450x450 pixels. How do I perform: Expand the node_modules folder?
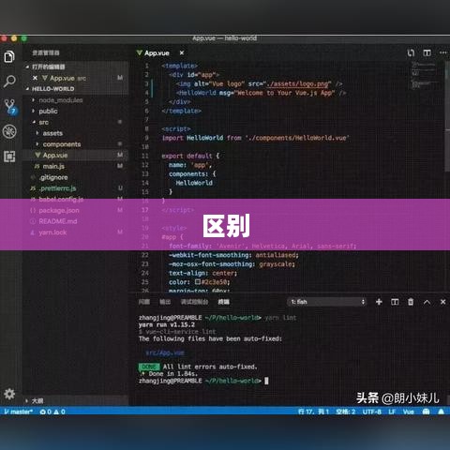[61, 100]
